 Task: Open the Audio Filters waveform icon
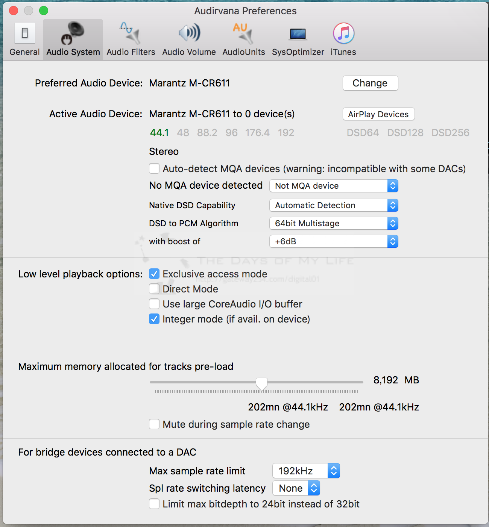[x=131, y=33]
